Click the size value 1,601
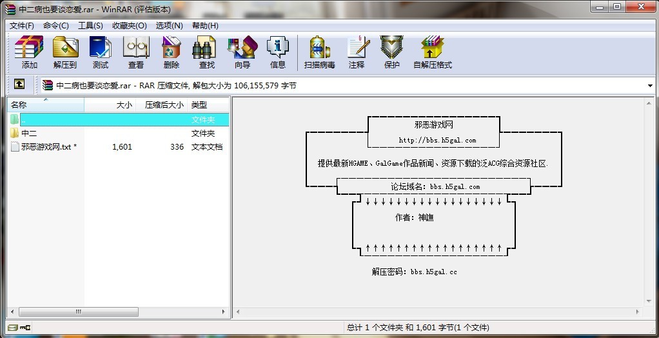Image resolution: width=659 pixels, height=338 pixels. [x=122, y=146]
